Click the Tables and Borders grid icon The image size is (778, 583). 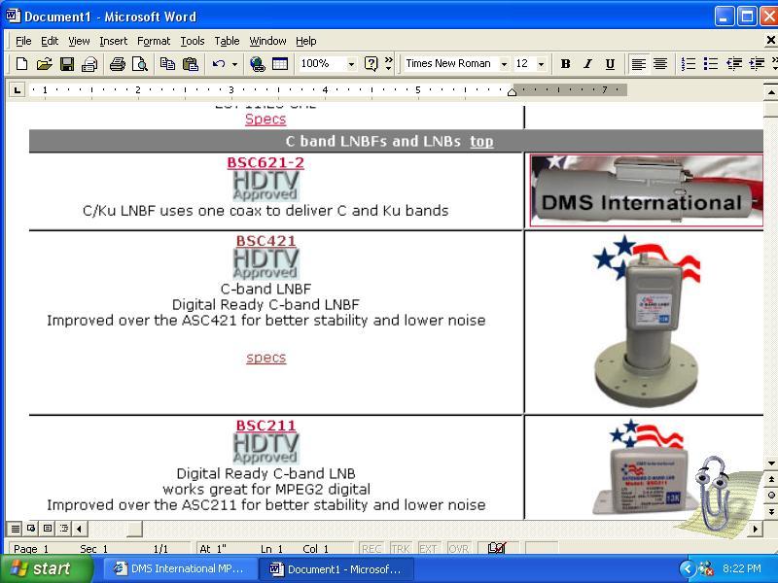tap(280, 64)
